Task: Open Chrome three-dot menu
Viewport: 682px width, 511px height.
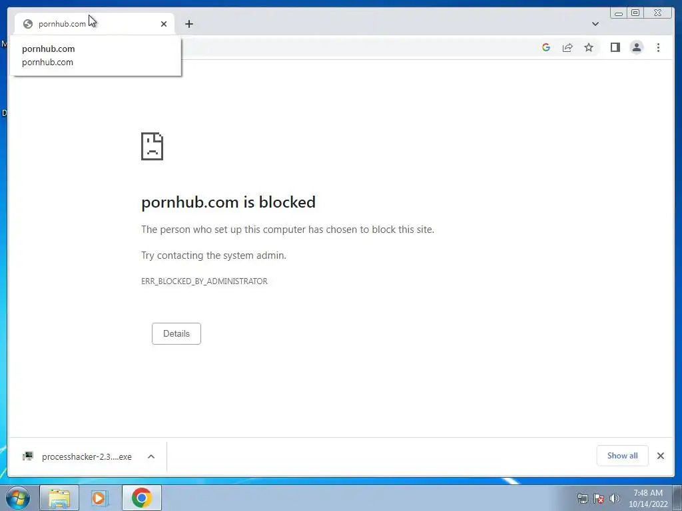Action: 658,47
